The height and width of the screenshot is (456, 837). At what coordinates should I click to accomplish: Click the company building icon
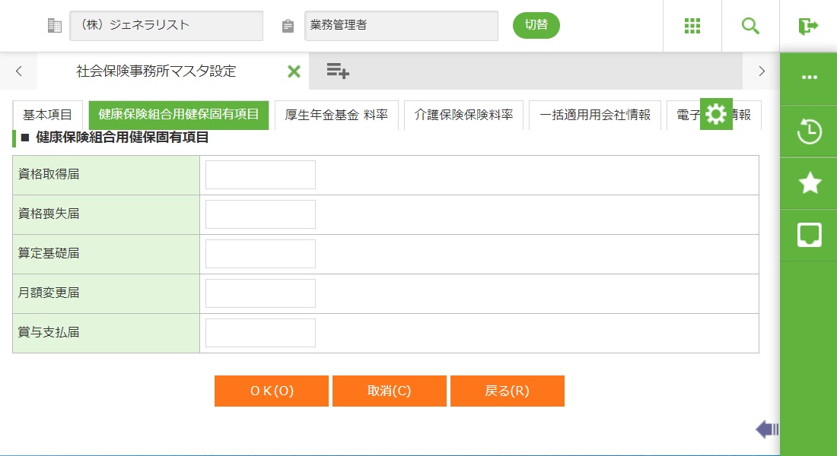[55, 25]
